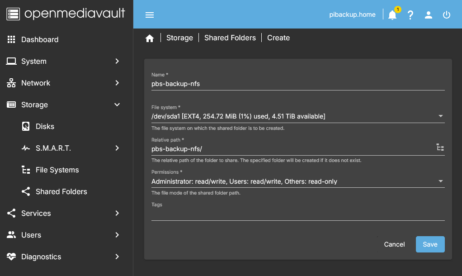Click the power icon in header
462x276 pixels.
pyautogui.click(x=447, y=15)
